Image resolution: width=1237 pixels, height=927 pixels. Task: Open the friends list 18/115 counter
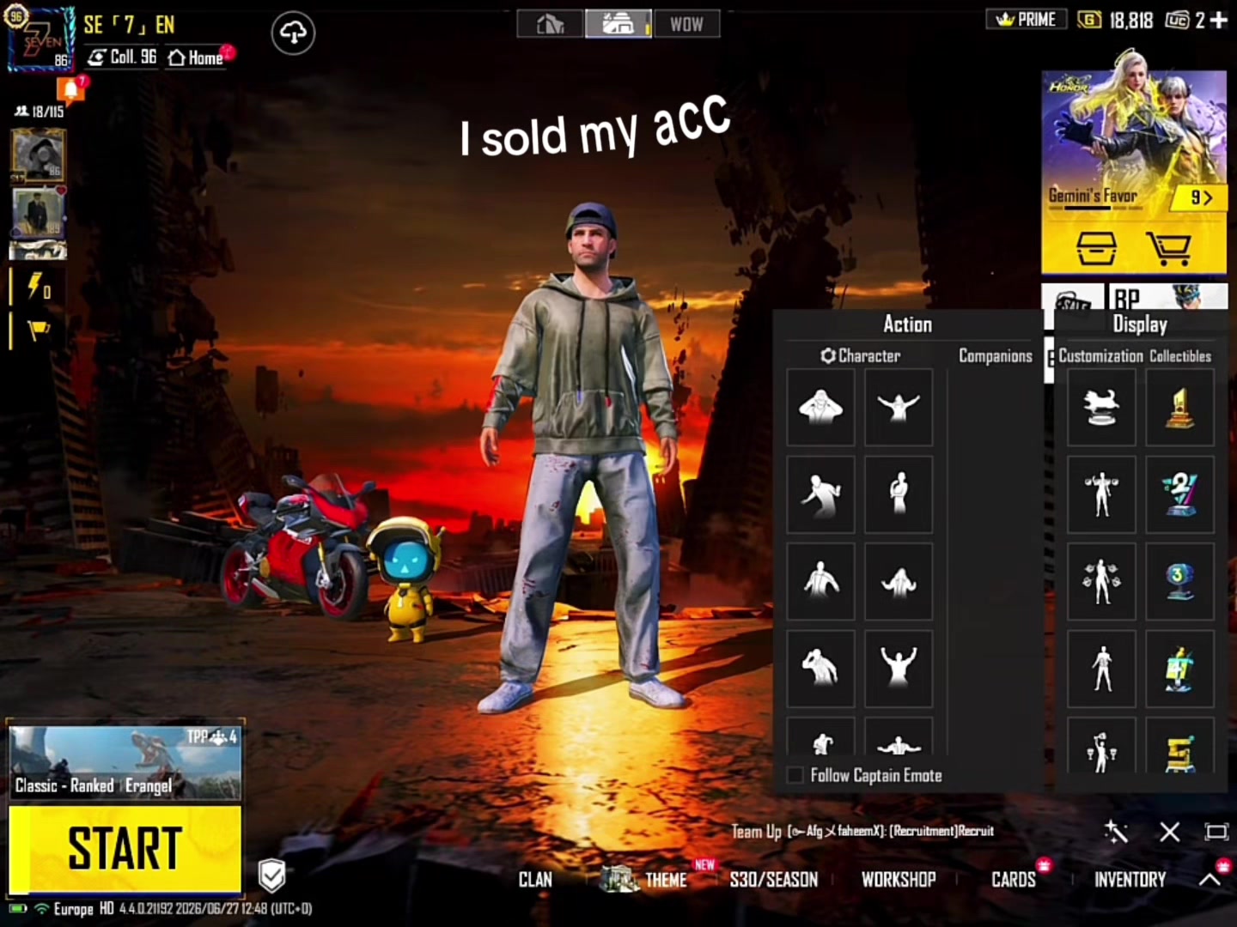[x=40, y=112]
